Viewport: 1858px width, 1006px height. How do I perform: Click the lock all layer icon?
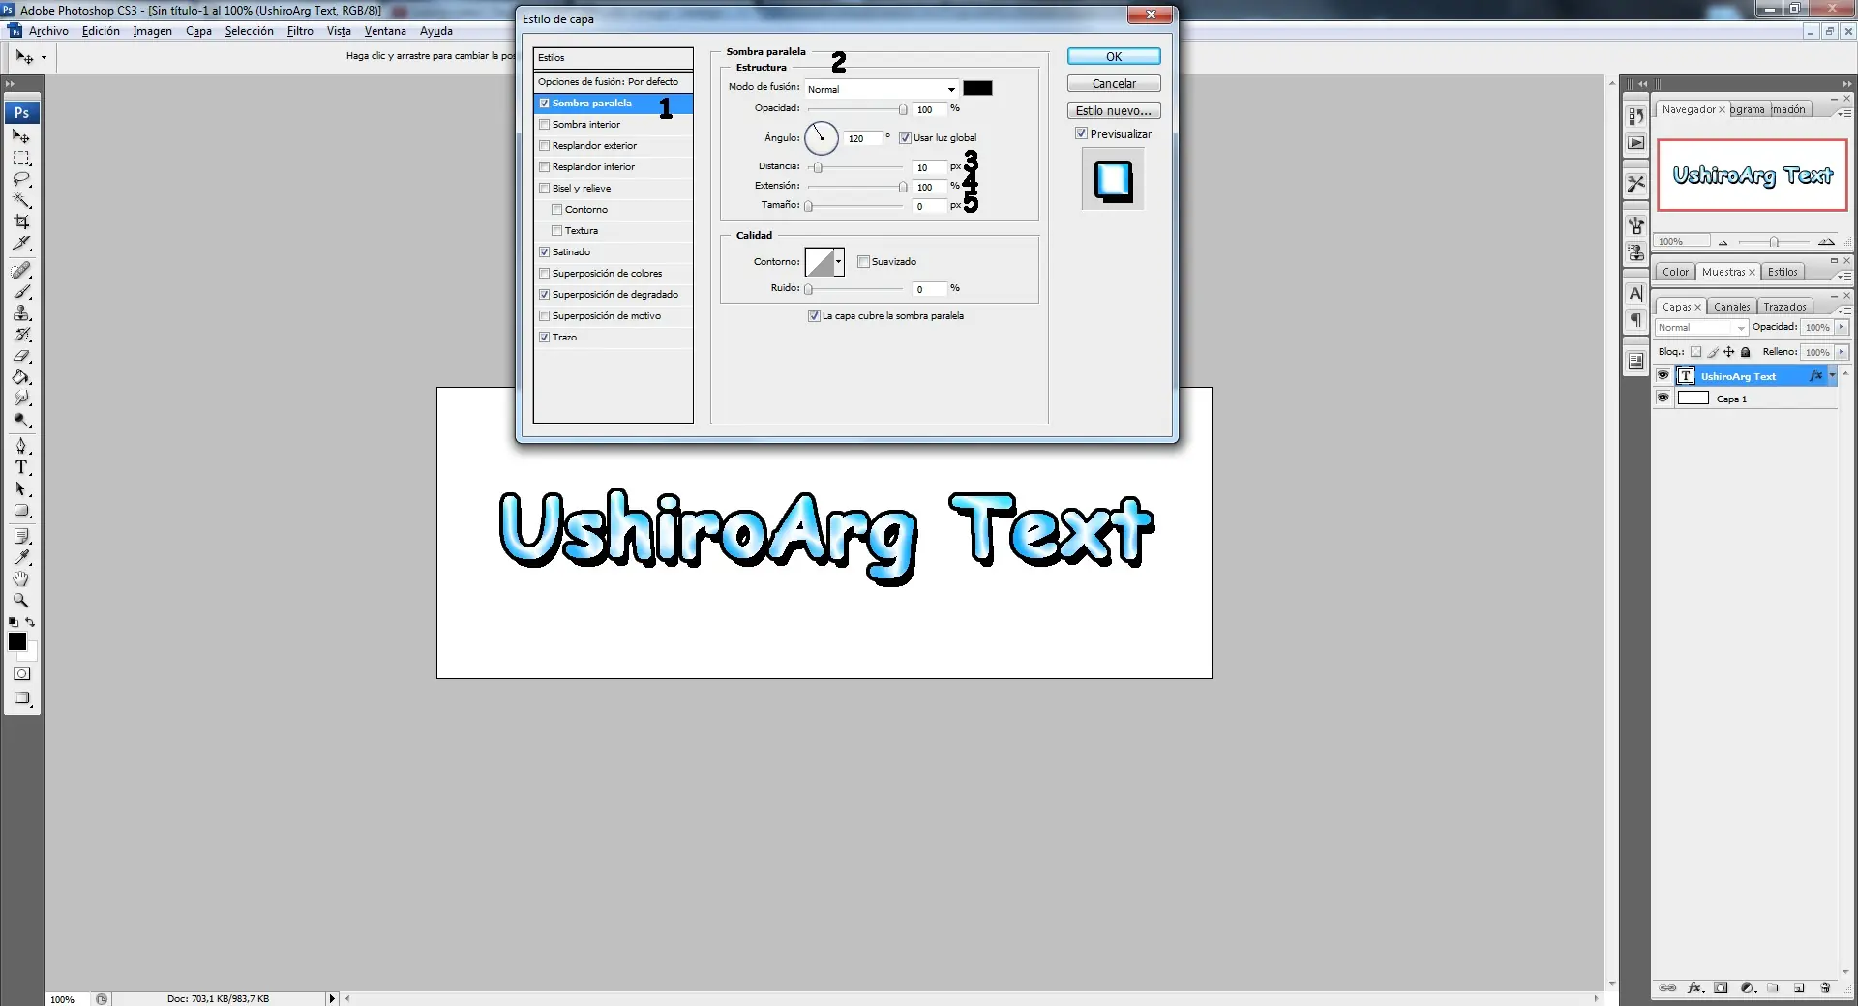pyautogui.click(x=1746, y=352)
